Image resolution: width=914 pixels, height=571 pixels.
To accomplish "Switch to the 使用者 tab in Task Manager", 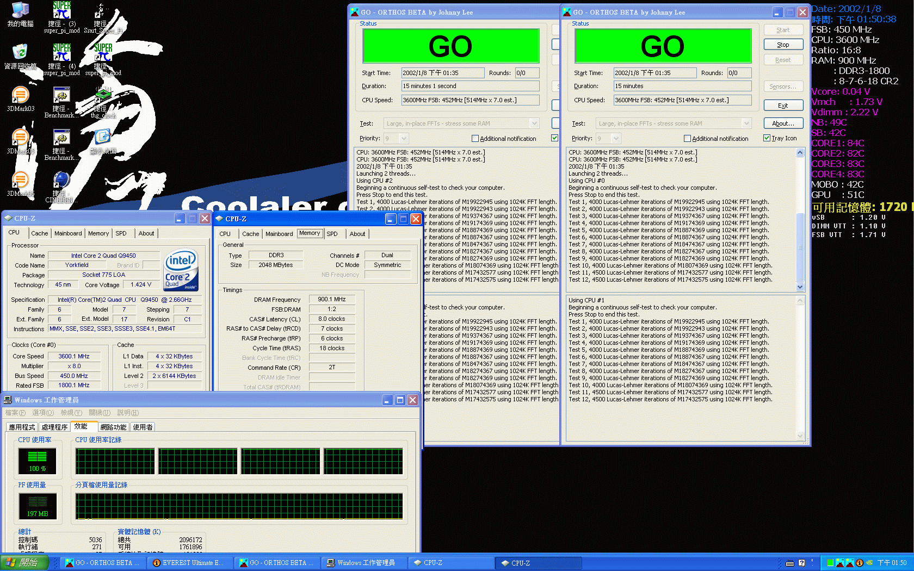I will tap(143, 427).
